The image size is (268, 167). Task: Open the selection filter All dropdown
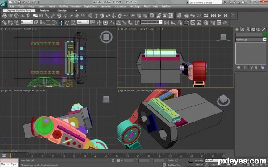pyautogui.click(x=27, y=22)
